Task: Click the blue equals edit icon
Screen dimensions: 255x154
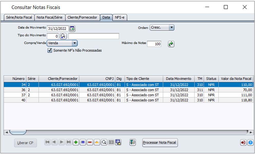Action: tap(83, 142)
